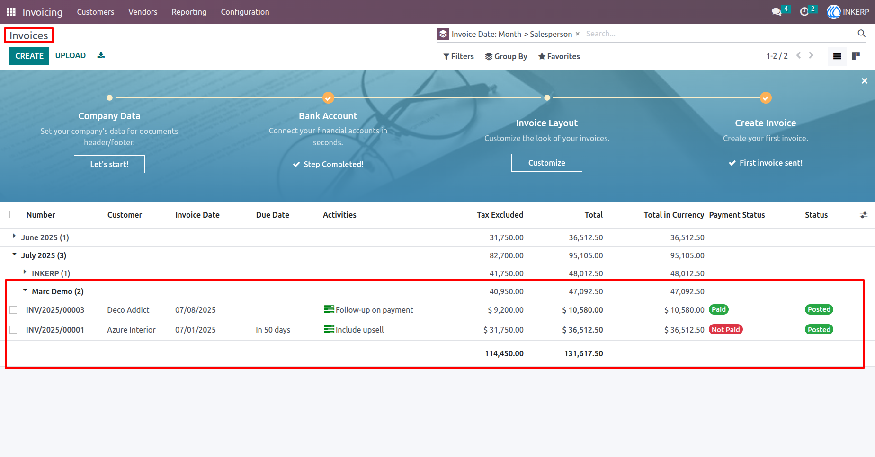875x457 pixels.
Task: Select all invoices header checkbox
Action: click(x=13, y=214)
